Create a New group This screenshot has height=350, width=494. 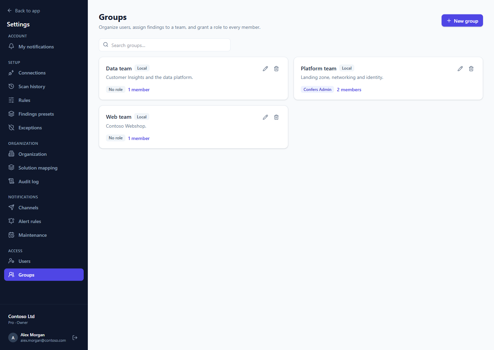(462, 21)
